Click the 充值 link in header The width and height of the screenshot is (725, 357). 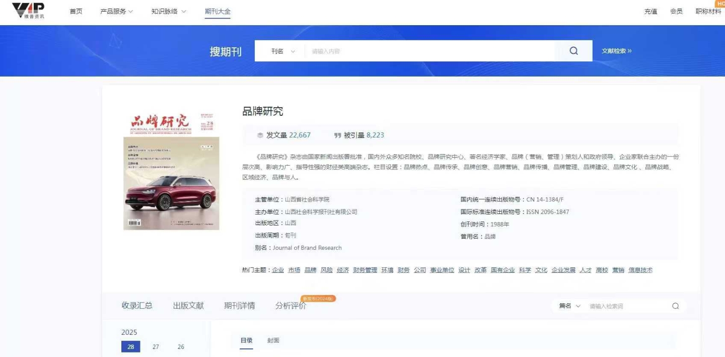pos(650,11)
